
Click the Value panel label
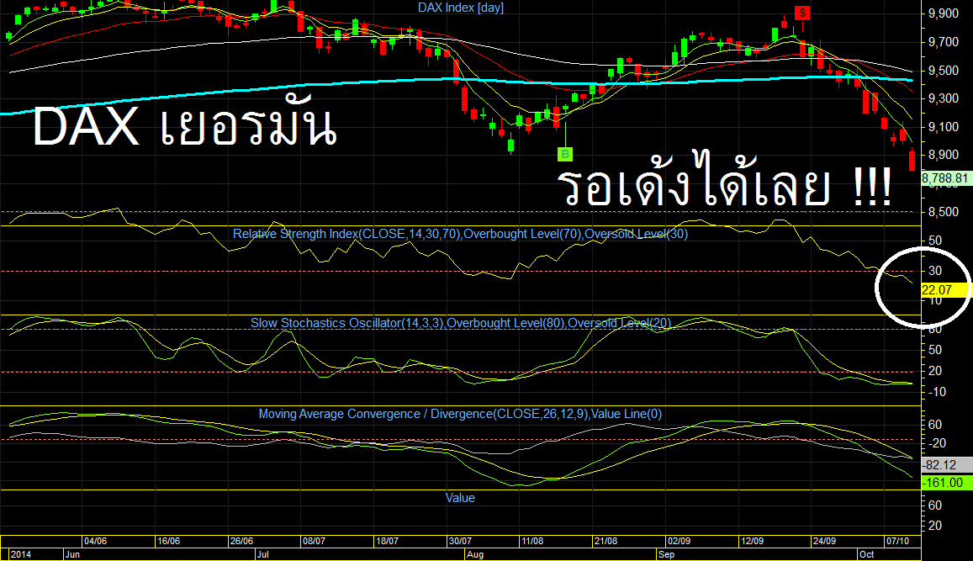(x=461, y=498)
